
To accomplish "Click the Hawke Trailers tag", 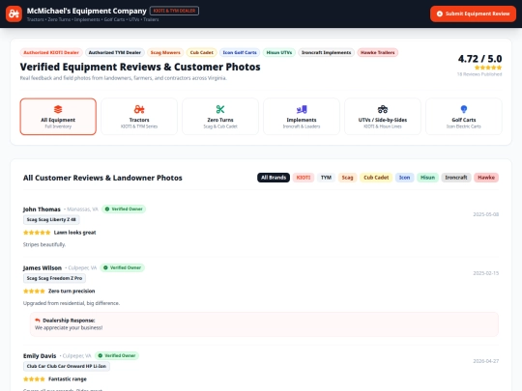I will coord(378,52).
